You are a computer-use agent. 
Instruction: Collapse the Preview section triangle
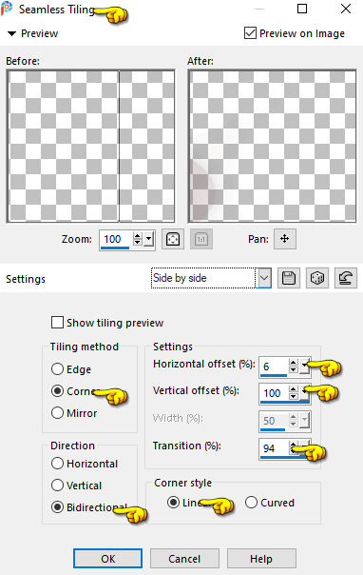point(11,33)
